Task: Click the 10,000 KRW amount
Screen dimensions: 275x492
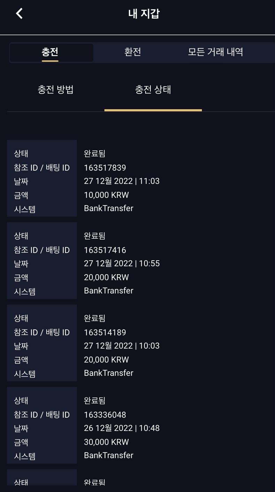Action: (x=106, y=195)
